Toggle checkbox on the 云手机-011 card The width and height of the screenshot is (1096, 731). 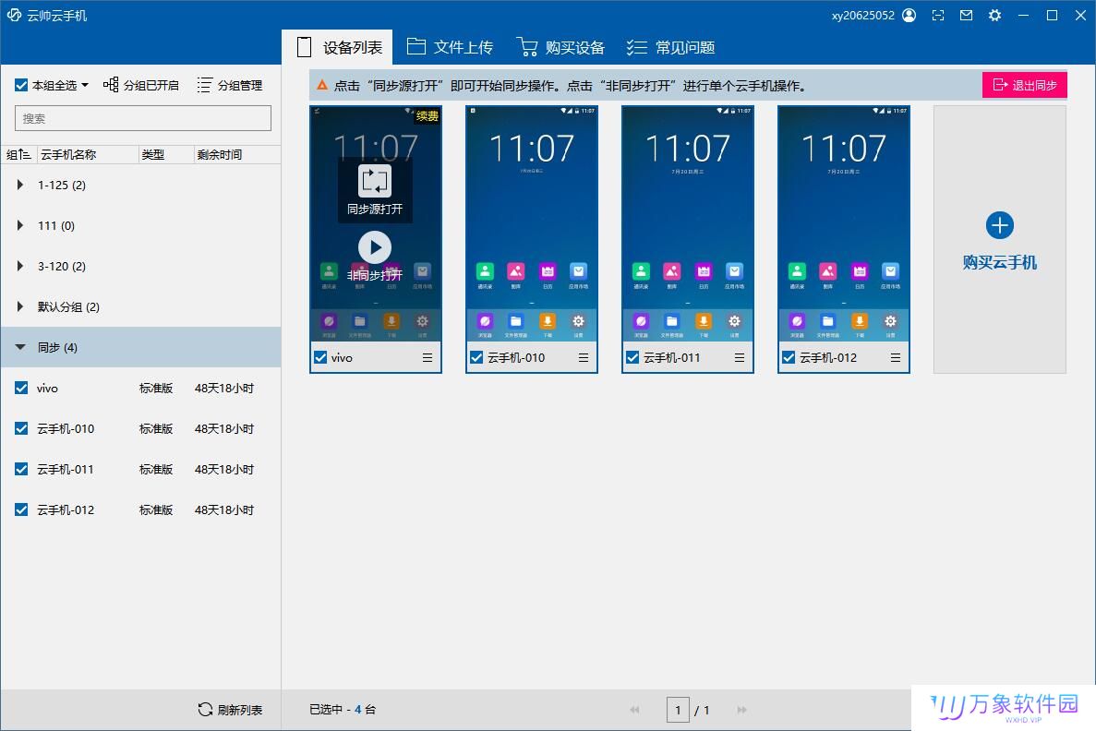click(632, 358)
